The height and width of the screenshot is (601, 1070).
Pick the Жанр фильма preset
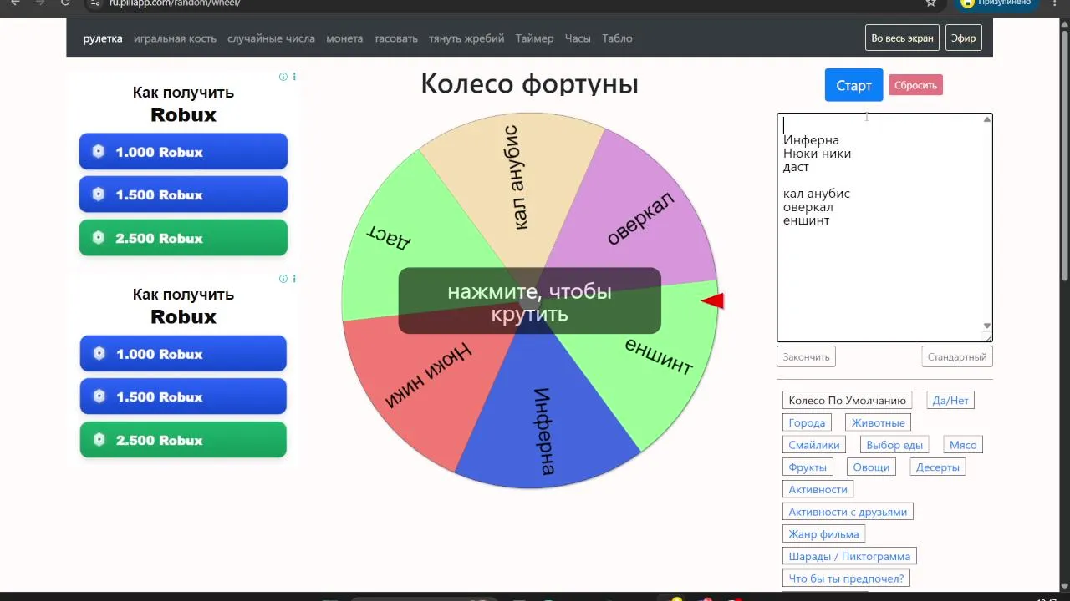click(823, 533)
